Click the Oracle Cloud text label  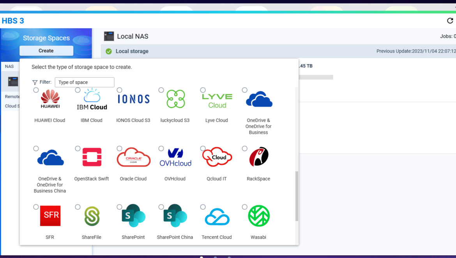pos(133,179)
